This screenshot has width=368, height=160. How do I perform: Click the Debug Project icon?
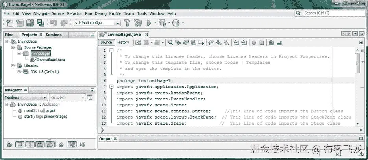[163, 23]
